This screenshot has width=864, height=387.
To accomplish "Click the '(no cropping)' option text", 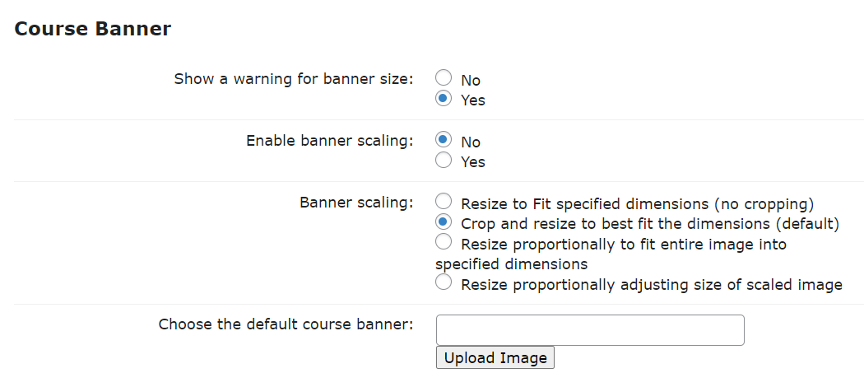I will 764,204.
